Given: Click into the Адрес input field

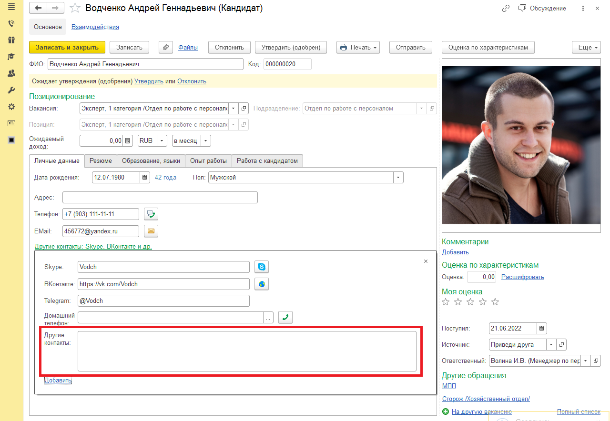Looking at the screenshot, I should click(160, 198).
